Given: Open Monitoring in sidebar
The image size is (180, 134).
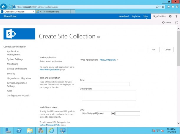Looking at the screenshot, I should [x=13, y=64].
